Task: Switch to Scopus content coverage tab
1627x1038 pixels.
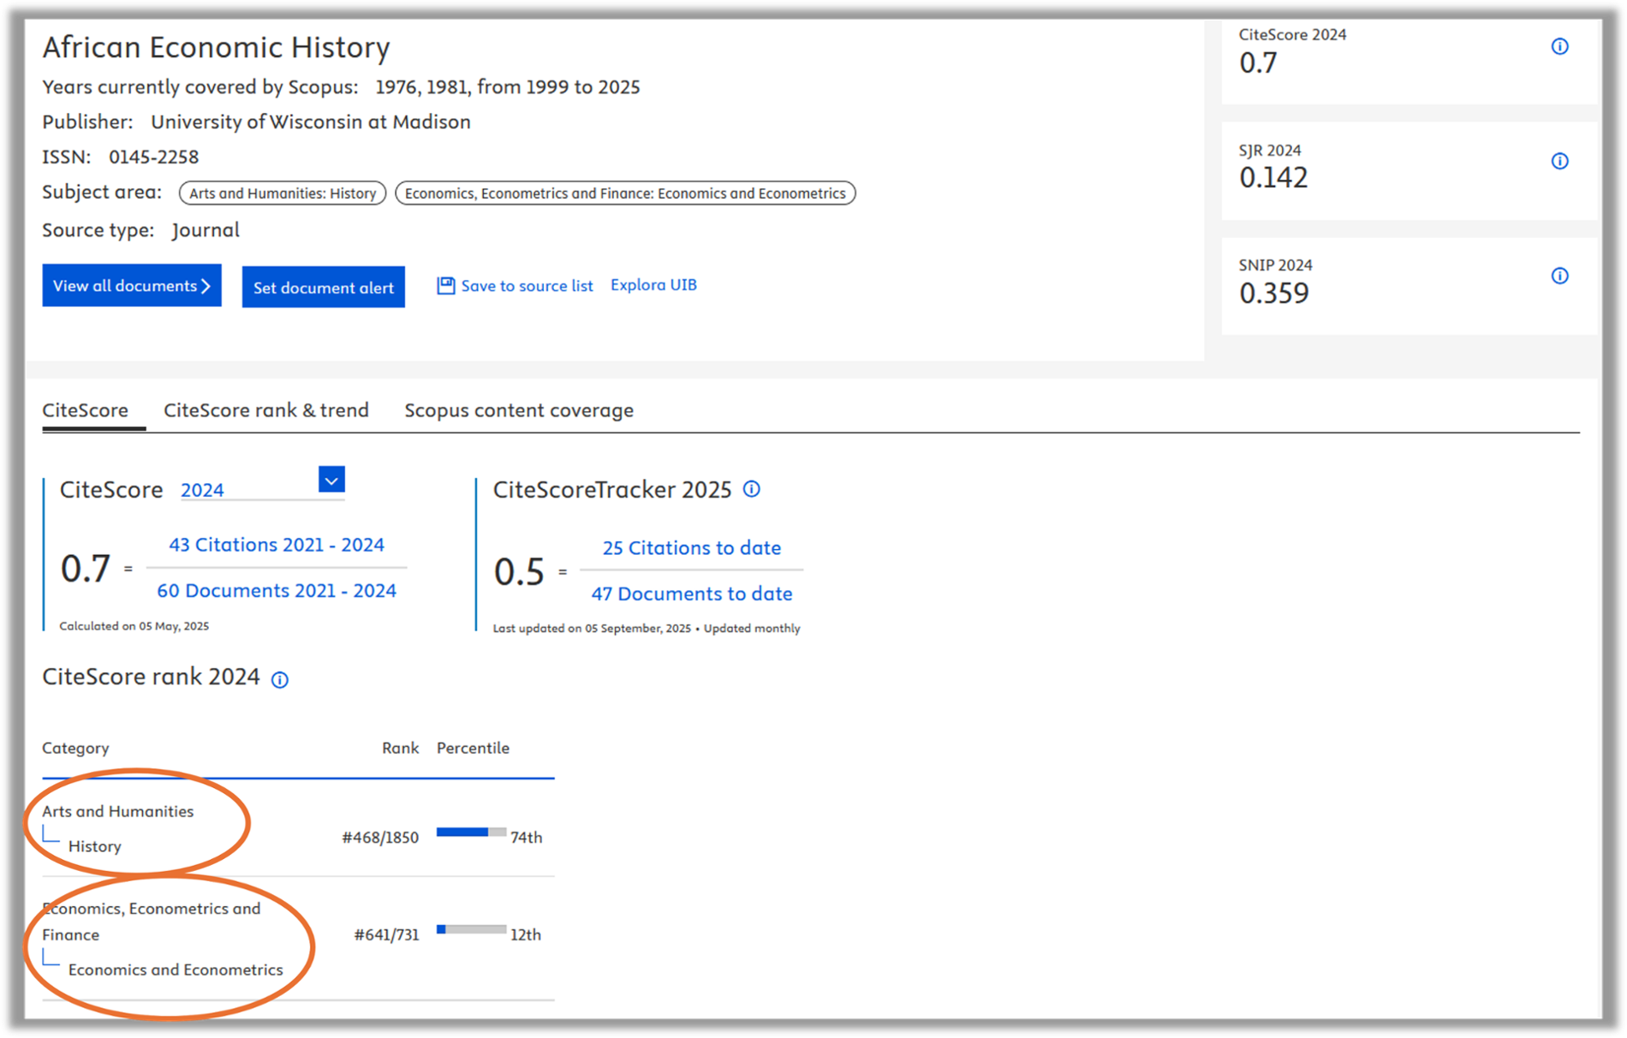Action: [x=518, y=410]
